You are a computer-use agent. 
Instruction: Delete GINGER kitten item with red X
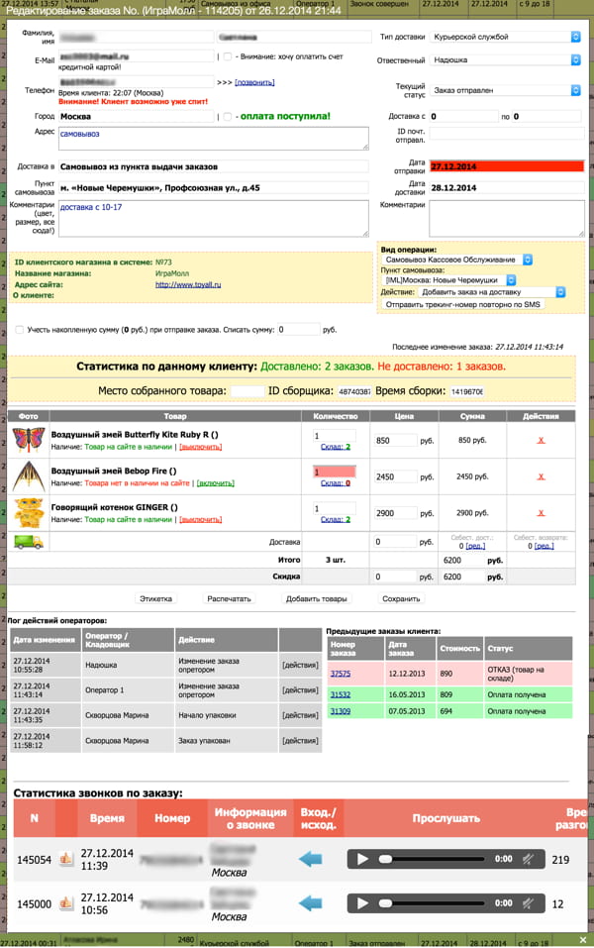(x=541, y=513)
